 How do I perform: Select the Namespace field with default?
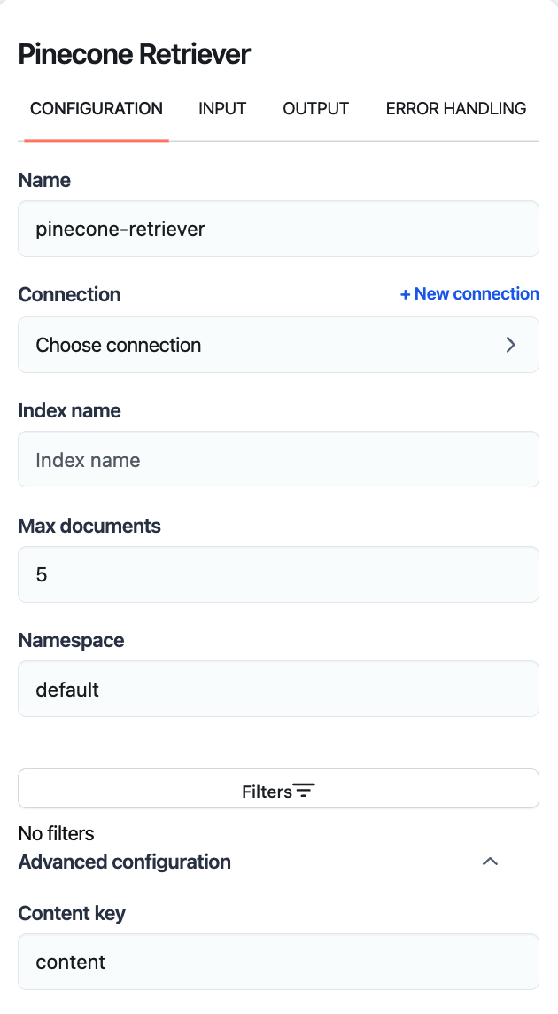278,689
